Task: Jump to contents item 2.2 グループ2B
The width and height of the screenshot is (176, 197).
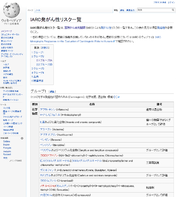Action: point(44,65)
